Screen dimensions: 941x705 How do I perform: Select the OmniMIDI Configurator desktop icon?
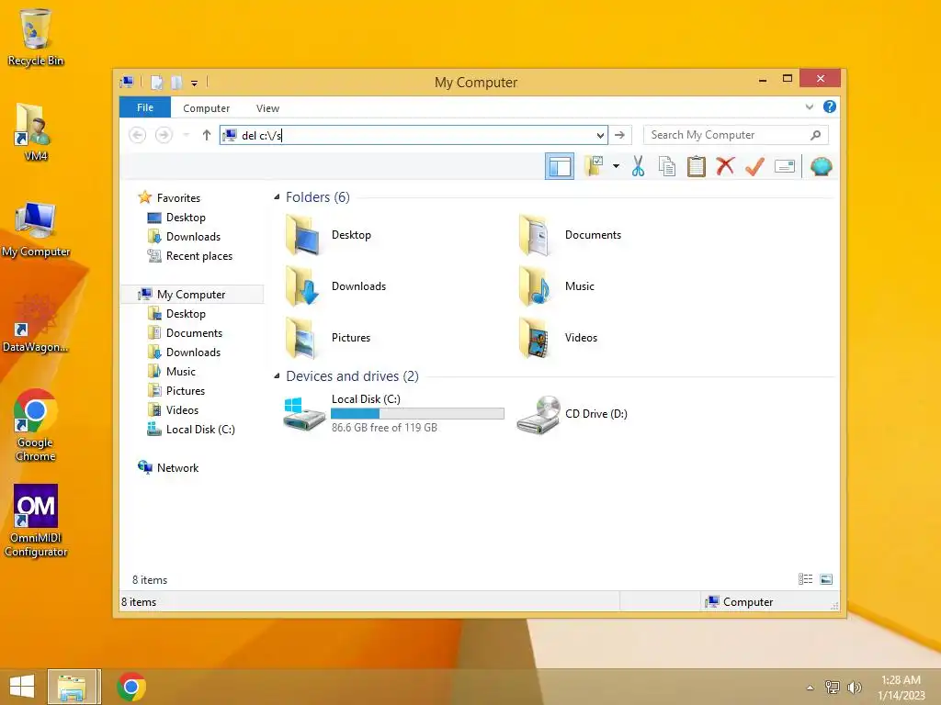36,521
